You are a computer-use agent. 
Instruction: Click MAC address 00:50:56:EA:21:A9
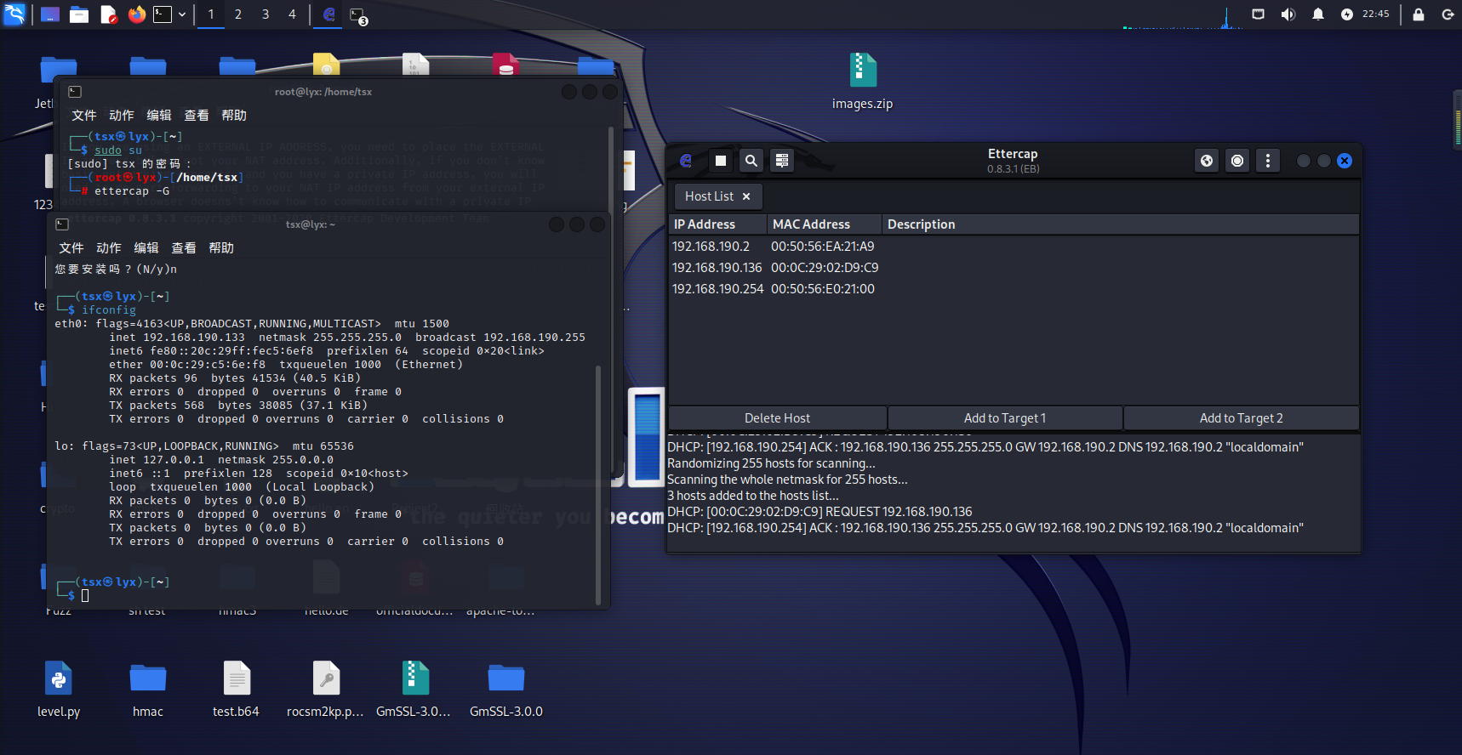pyautogui.click(x=823, y=247)
